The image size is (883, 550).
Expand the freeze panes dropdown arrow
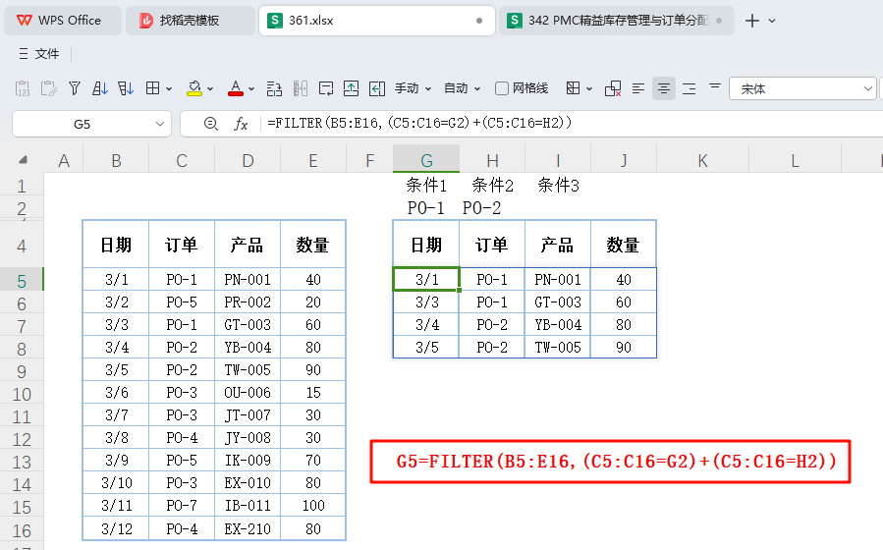589,89
